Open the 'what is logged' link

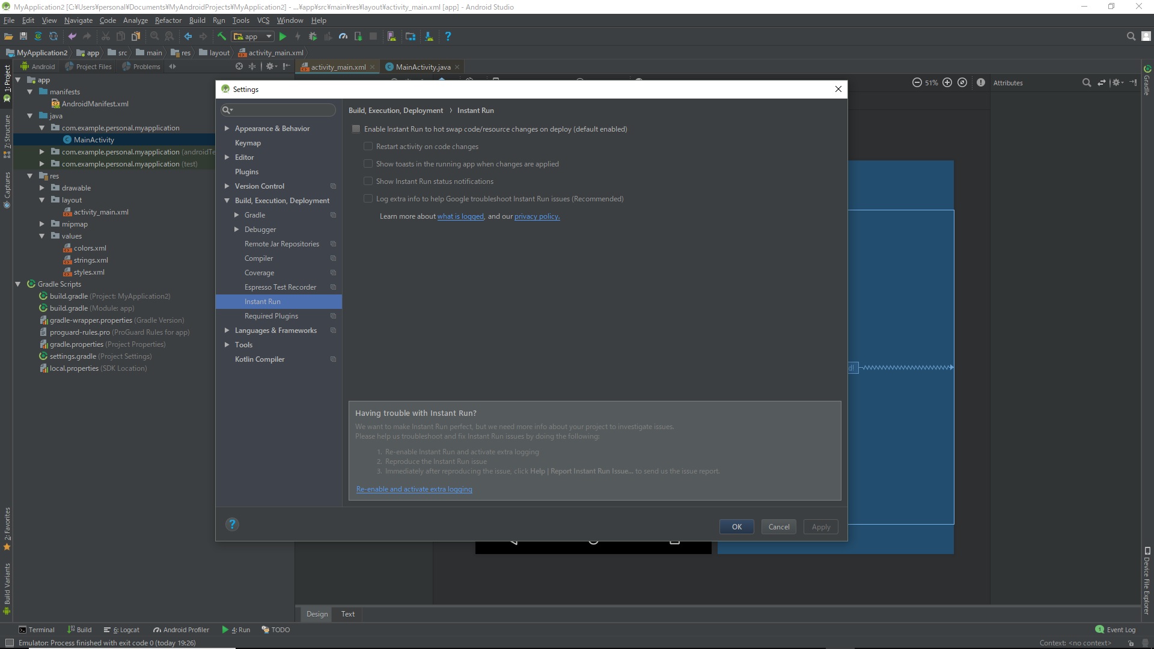(x=460, y=216)
